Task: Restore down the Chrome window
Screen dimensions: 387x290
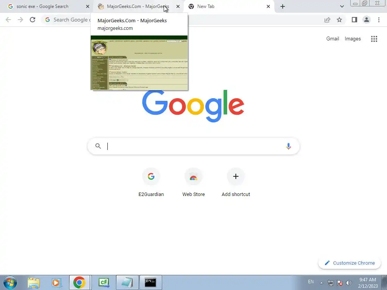Action: pos(364,3)
